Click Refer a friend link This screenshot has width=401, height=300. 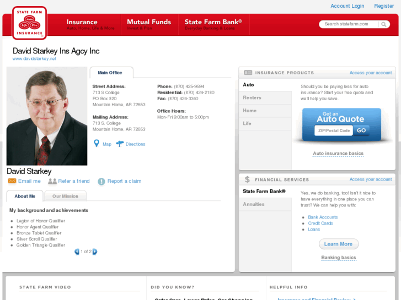[74, 181]
